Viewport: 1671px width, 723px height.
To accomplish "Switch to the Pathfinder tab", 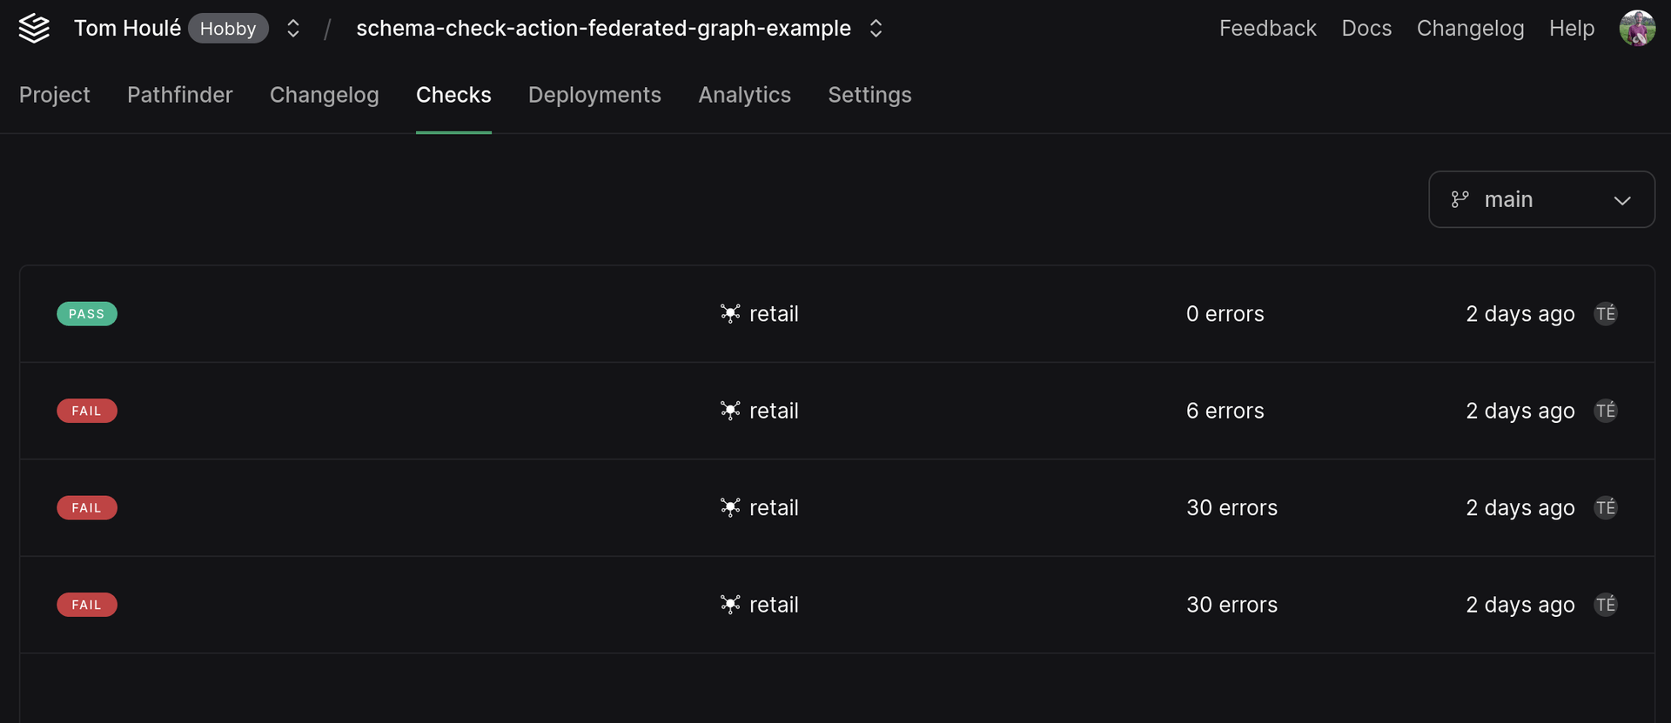I will click(x=179, y=95).
